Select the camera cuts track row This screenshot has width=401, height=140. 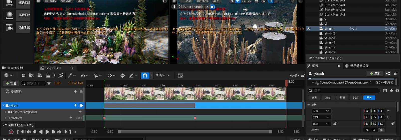(42, 91)
